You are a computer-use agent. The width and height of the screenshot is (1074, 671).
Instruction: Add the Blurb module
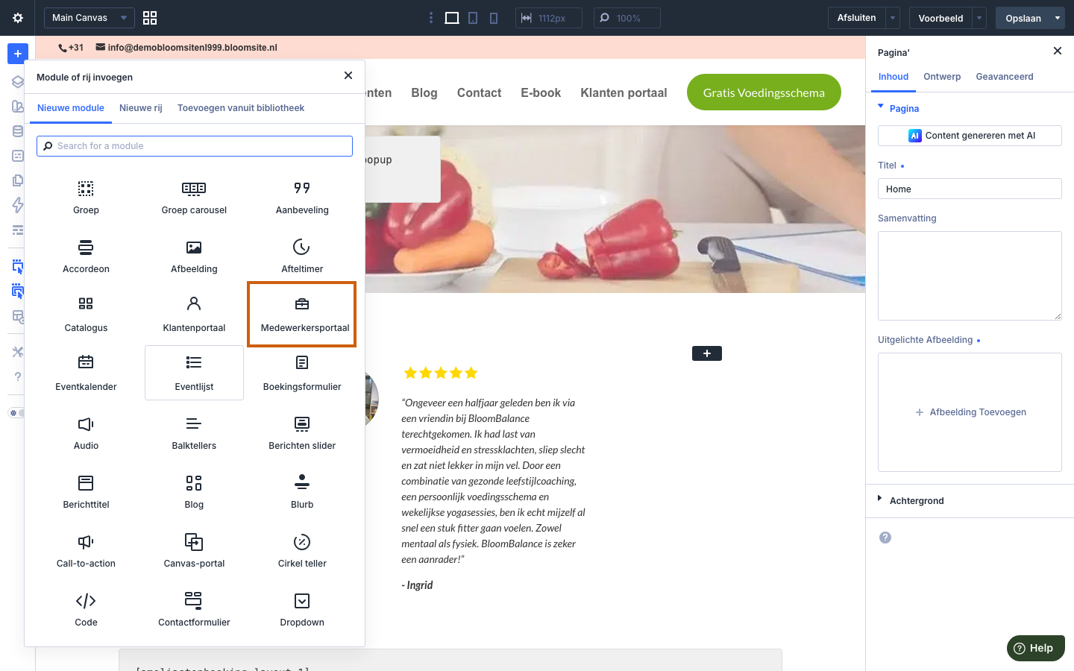click(x=302, y=491)
